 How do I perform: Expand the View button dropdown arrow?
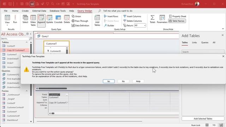coord(7,25)
